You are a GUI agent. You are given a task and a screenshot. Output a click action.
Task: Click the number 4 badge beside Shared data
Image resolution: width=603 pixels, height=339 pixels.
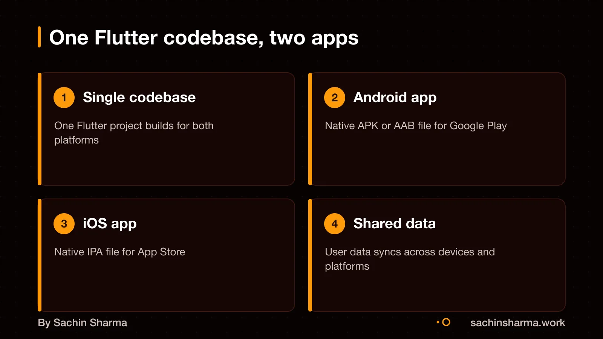tap(335, 224)
